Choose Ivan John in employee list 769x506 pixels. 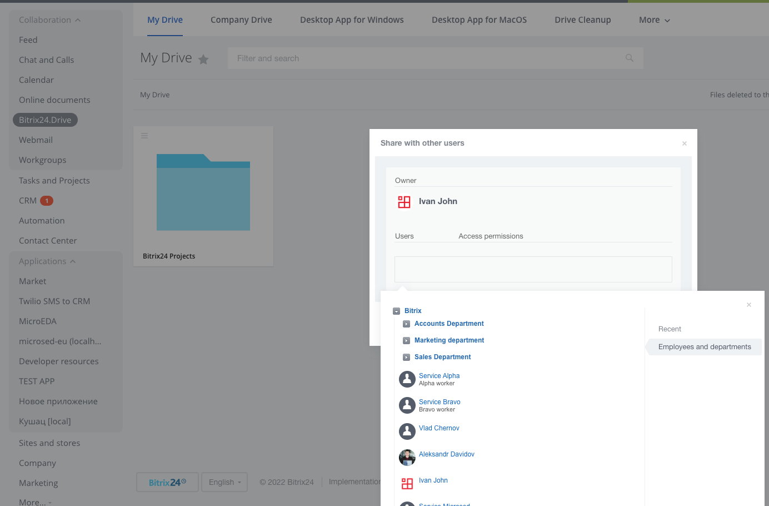pos(433,480)
